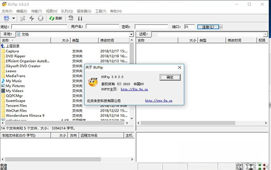Select the QQPCMgr folder
Viewport: 271px width, 170px height.
click(12, 96)
